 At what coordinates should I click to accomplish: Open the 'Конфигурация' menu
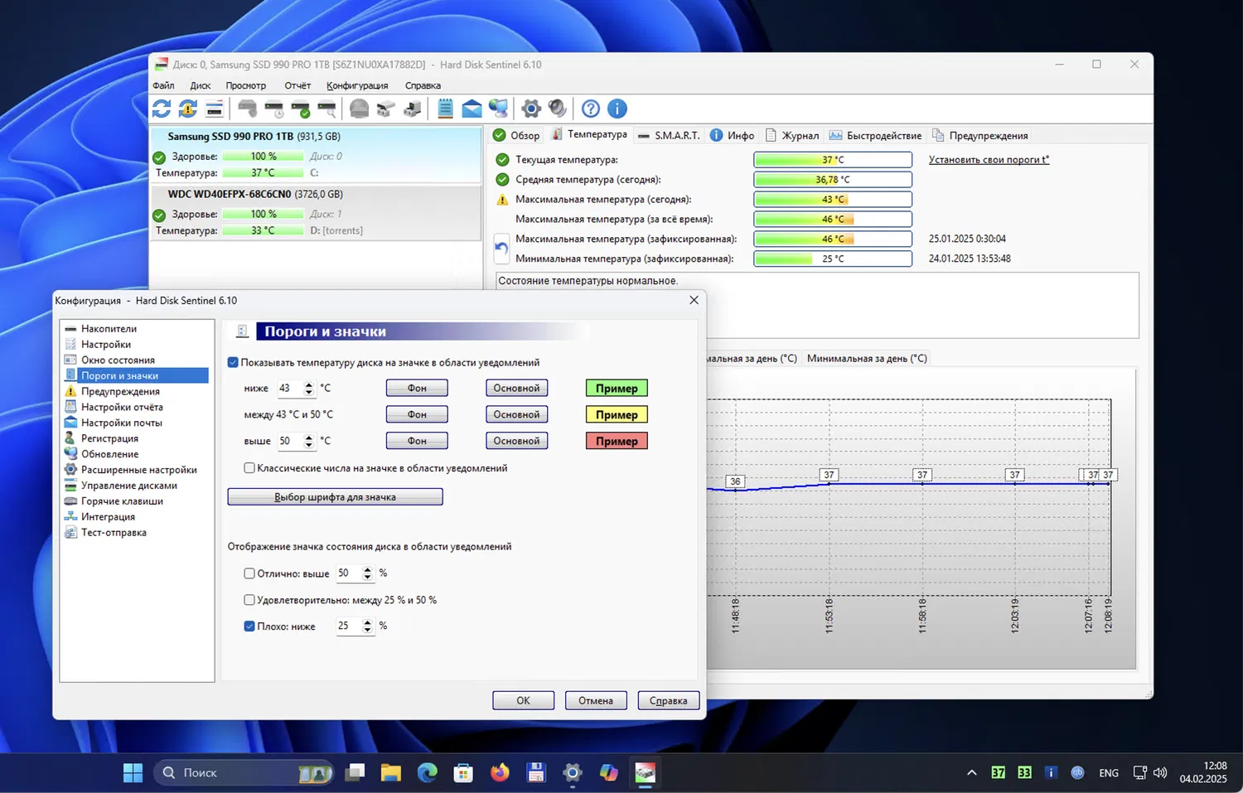point(357,85)
